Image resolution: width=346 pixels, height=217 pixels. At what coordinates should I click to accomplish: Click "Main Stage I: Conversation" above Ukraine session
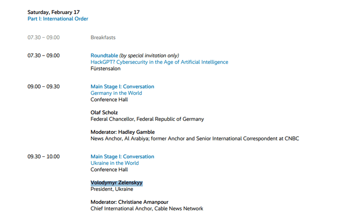(122, 156)
